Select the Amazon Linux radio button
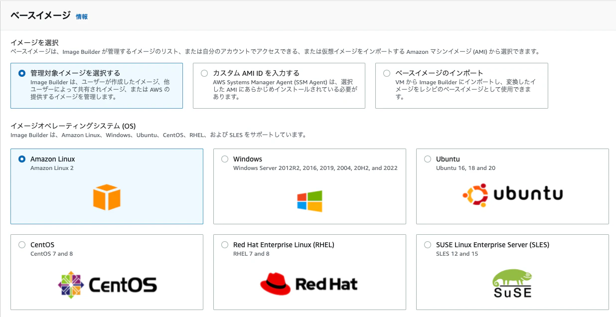616x317 pixels. 22,159
